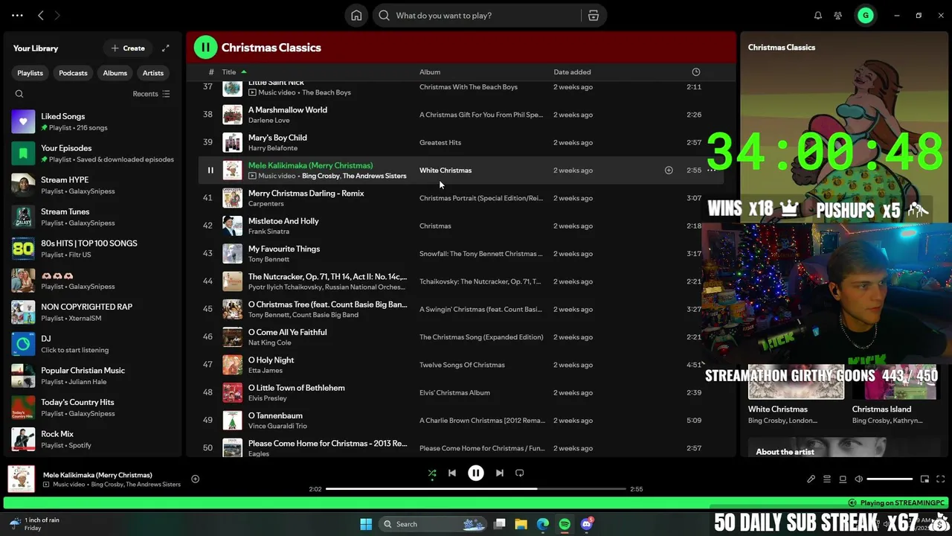Mute the volume speaker icon
The width and height of the screenshot is (952, 536).
(x=859, y=479)
